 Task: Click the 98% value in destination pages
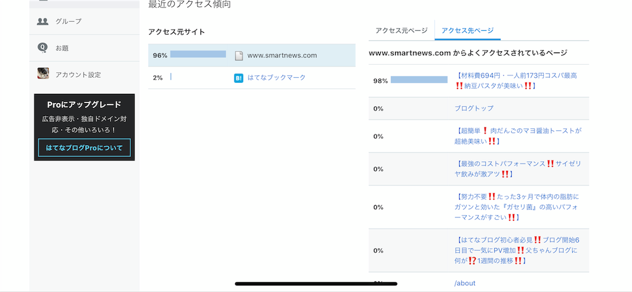coord(380,81)
